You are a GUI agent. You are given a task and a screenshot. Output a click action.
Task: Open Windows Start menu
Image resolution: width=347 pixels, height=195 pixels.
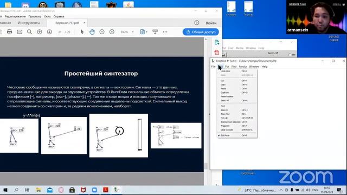coord(5,190)
